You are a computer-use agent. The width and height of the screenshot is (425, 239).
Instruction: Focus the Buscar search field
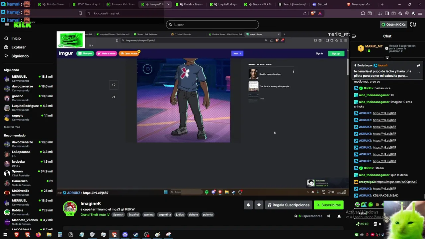[x=212, y=25]
